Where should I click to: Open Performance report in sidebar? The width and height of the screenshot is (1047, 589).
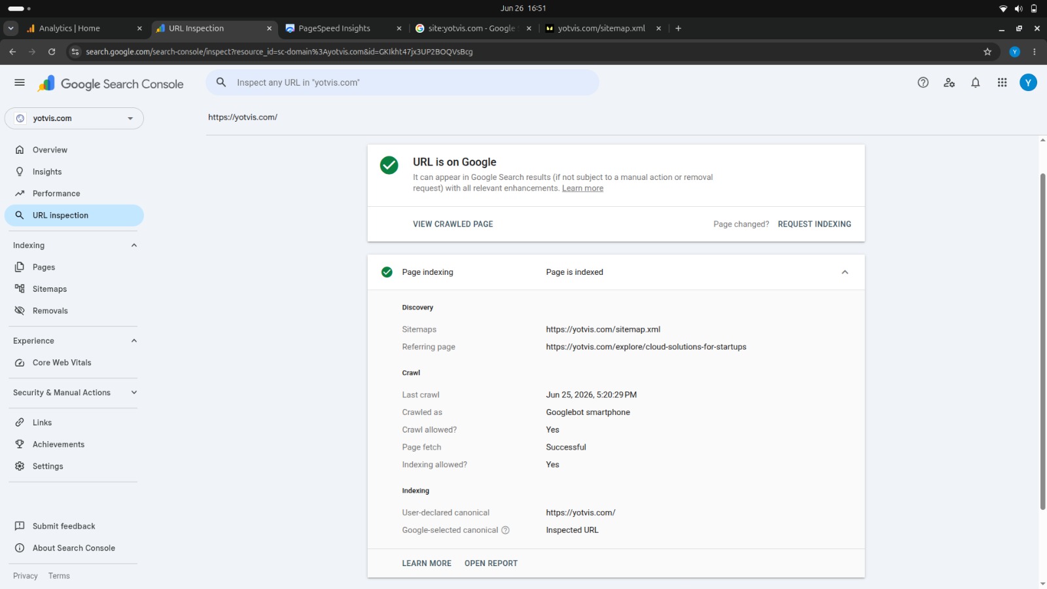74,194
